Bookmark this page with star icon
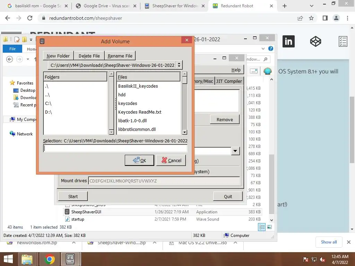The image size is (355, 266). tap(311, 18)
